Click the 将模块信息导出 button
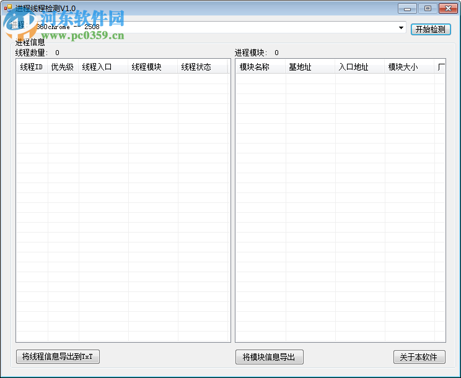The height and width of the screenshot is (378, 461). click(269, 357)
